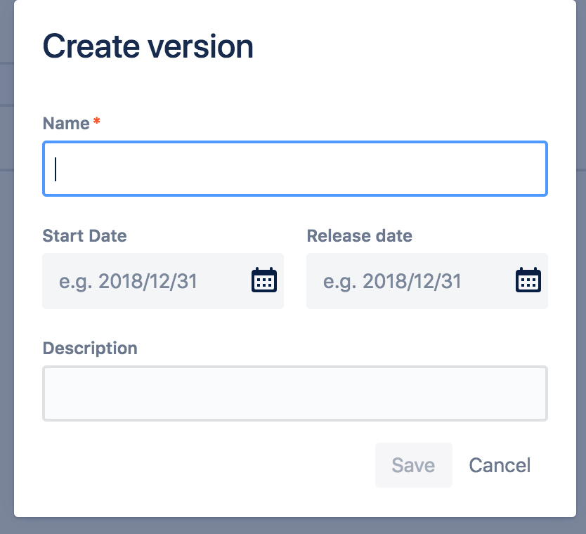Click the Release date label
The width and height of the screenshot is (586, 534).
(x=359, y=236)
